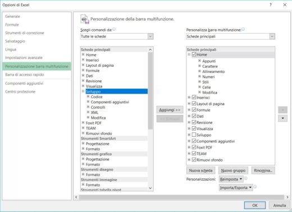Uncheck the Rimuovi sfondo checkbox
This screenshot has height=212, width=292.
click(x=194, y=160)
